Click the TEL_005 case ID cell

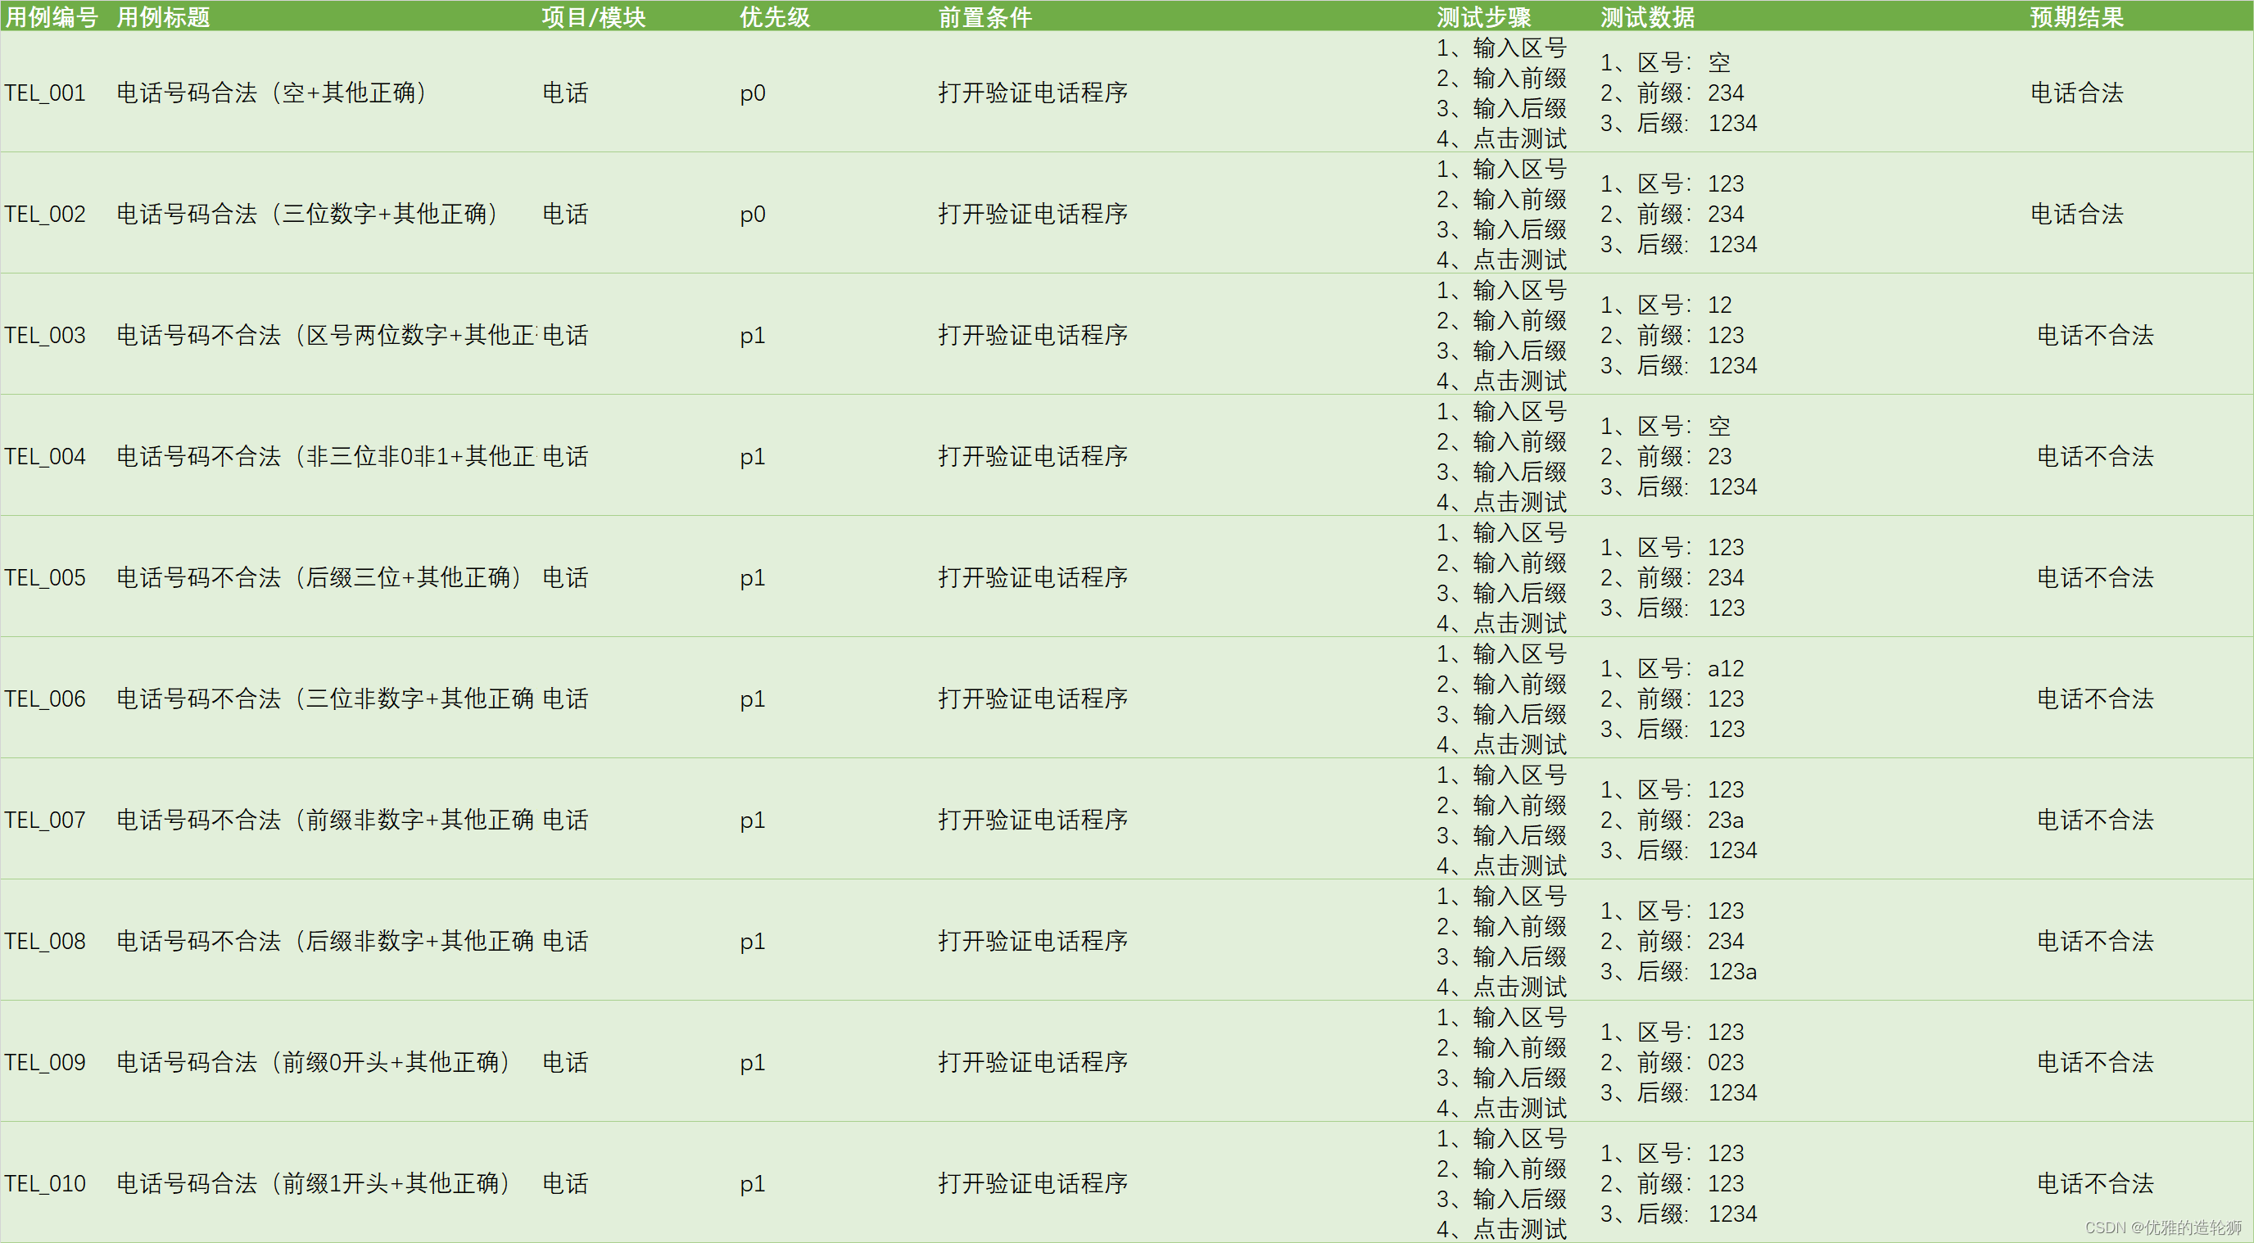pyautogui.click(x=46, y=577)
